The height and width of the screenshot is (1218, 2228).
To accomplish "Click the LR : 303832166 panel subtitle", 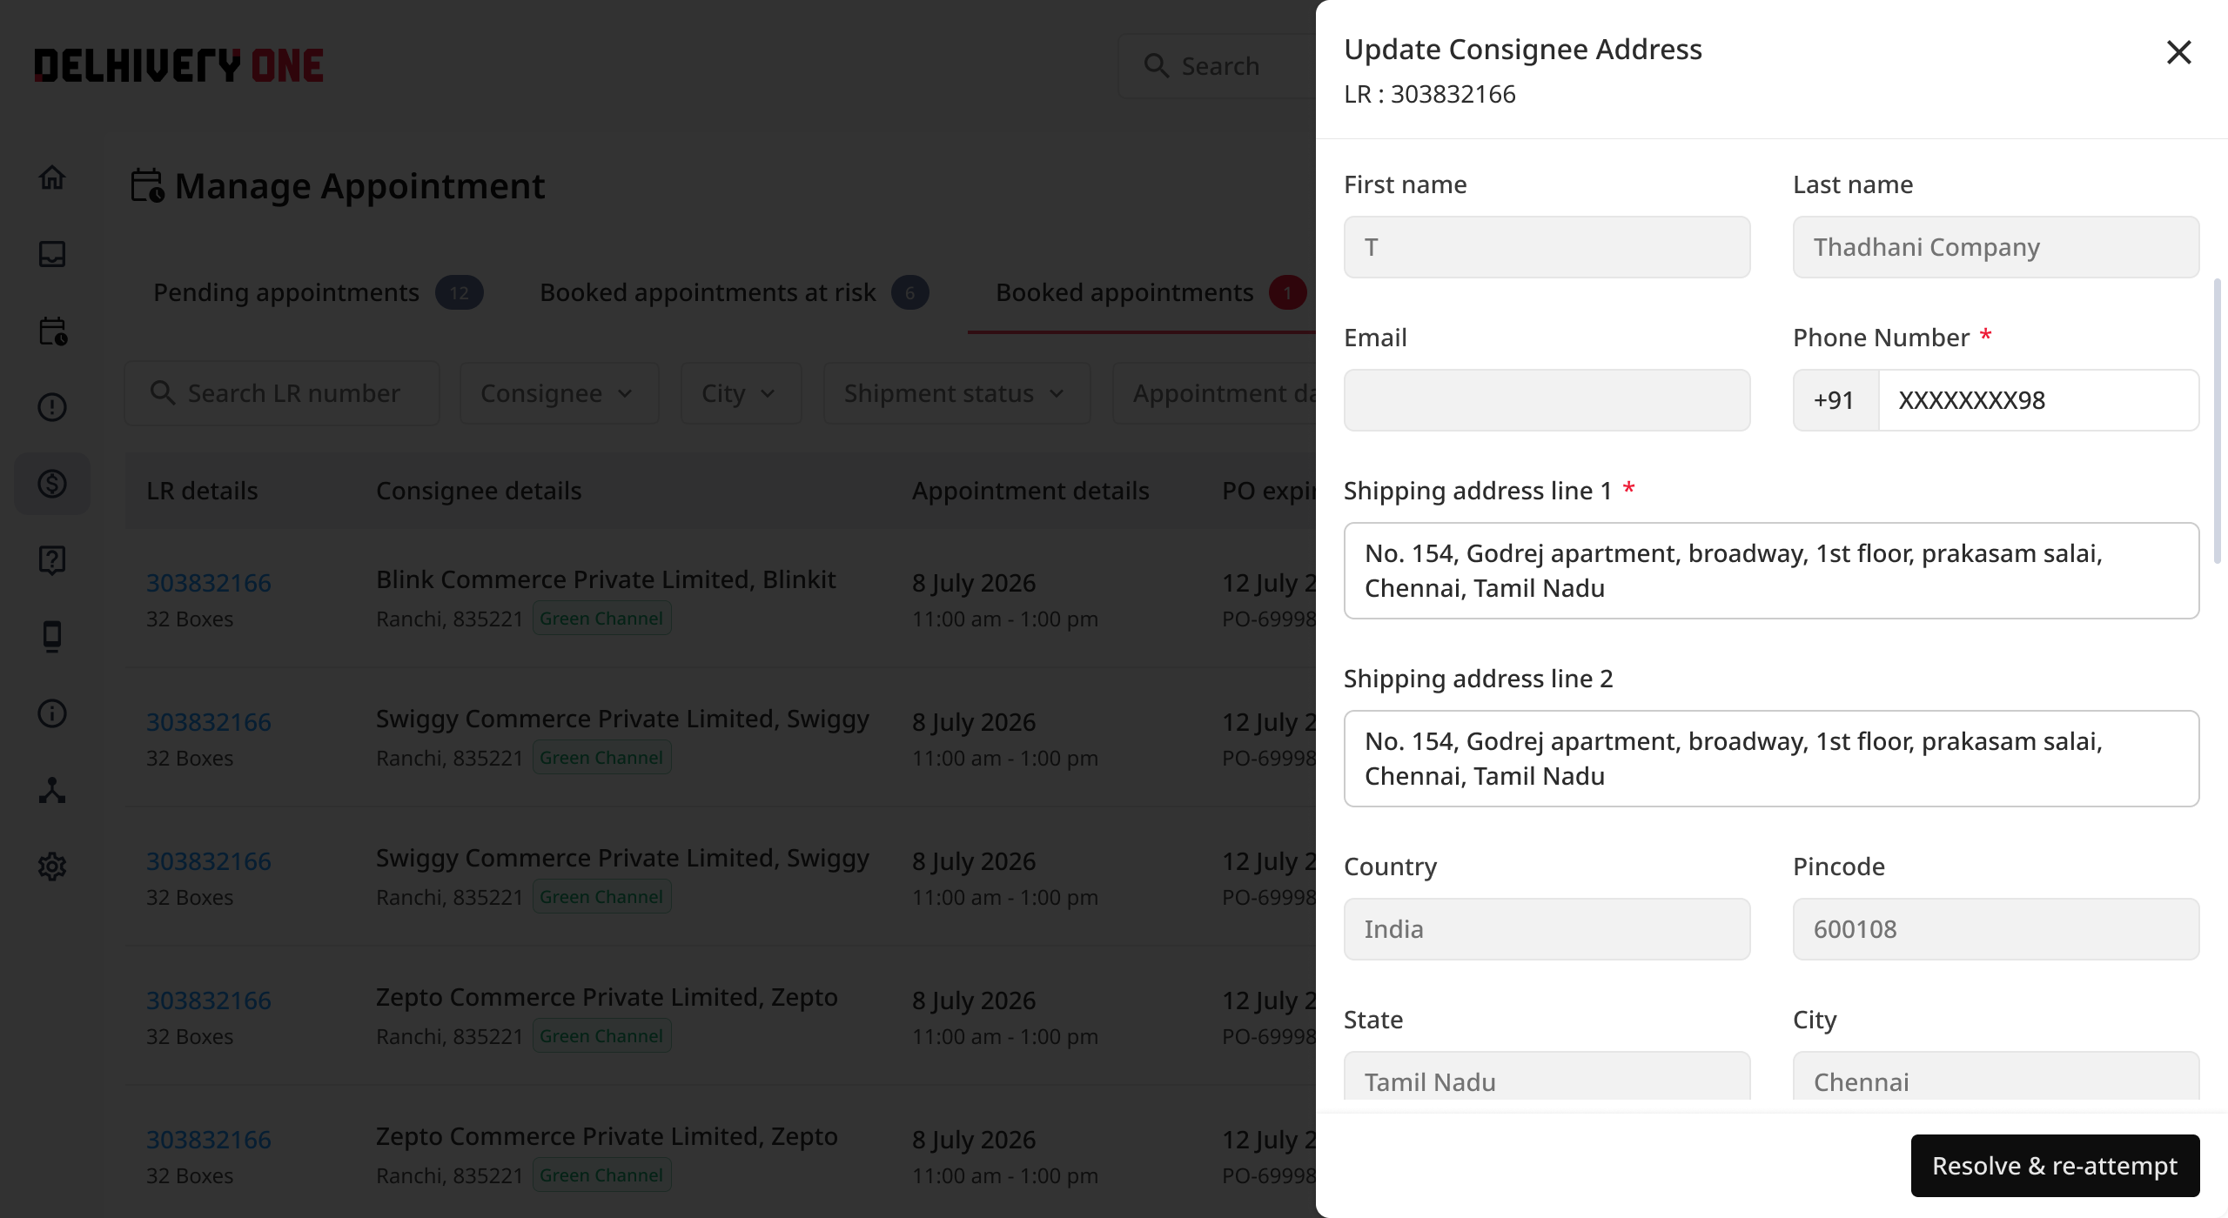I will point(1430,94).
